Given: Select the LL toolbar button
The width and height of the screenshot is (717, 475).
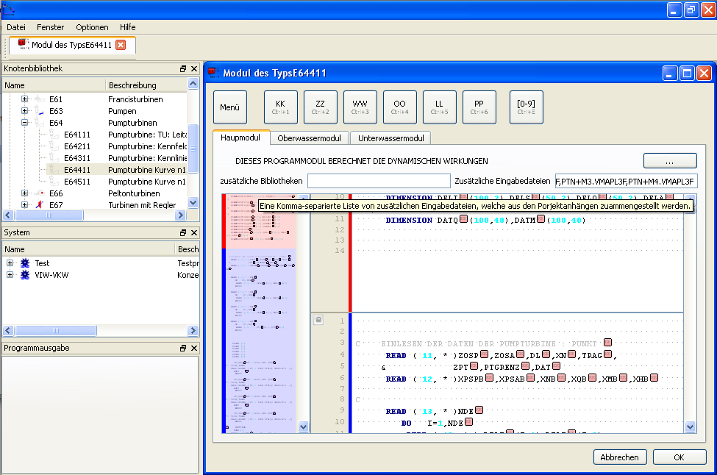Looking at the screenshot, I should tap(439, 107).
